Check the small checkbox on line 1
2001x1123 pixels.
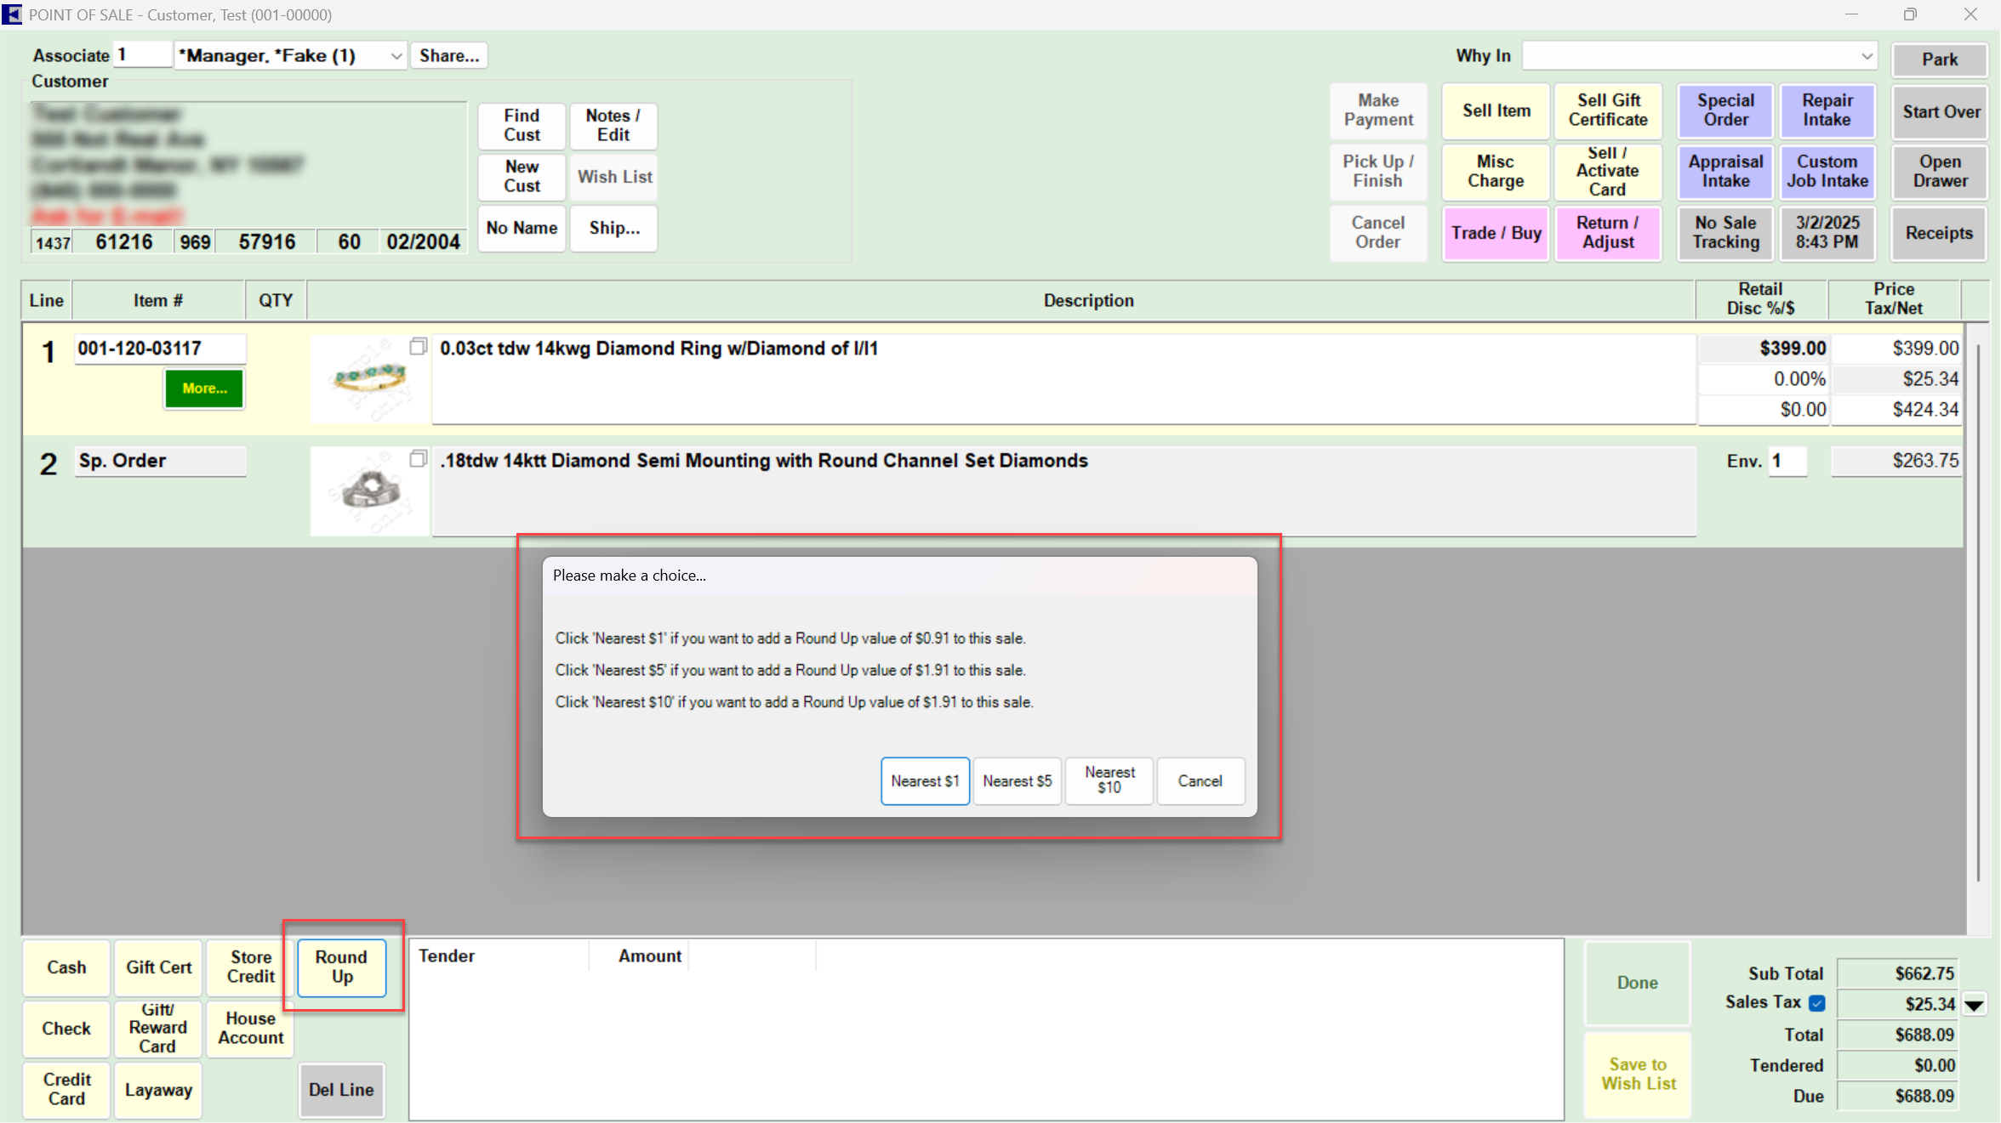(x=418, y=347)
